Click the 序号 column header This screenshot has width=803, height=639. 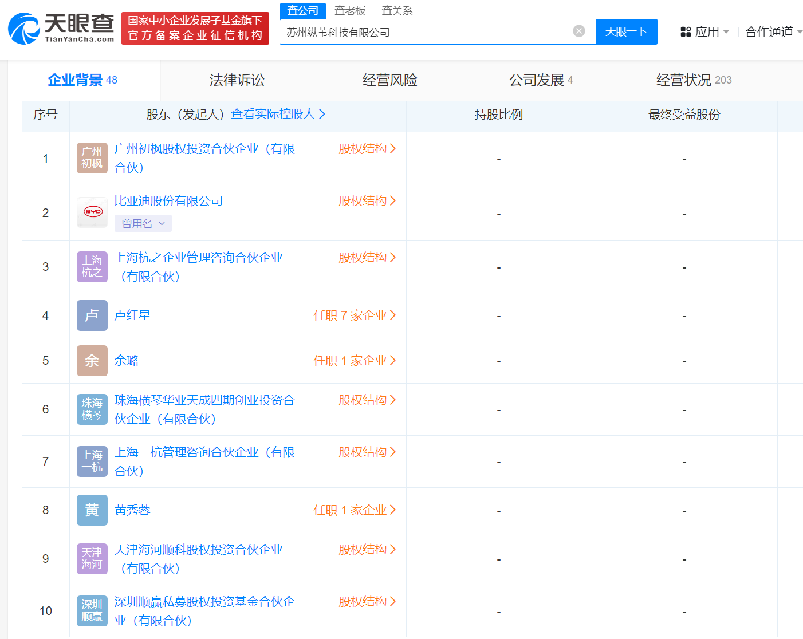pos(45,115)
